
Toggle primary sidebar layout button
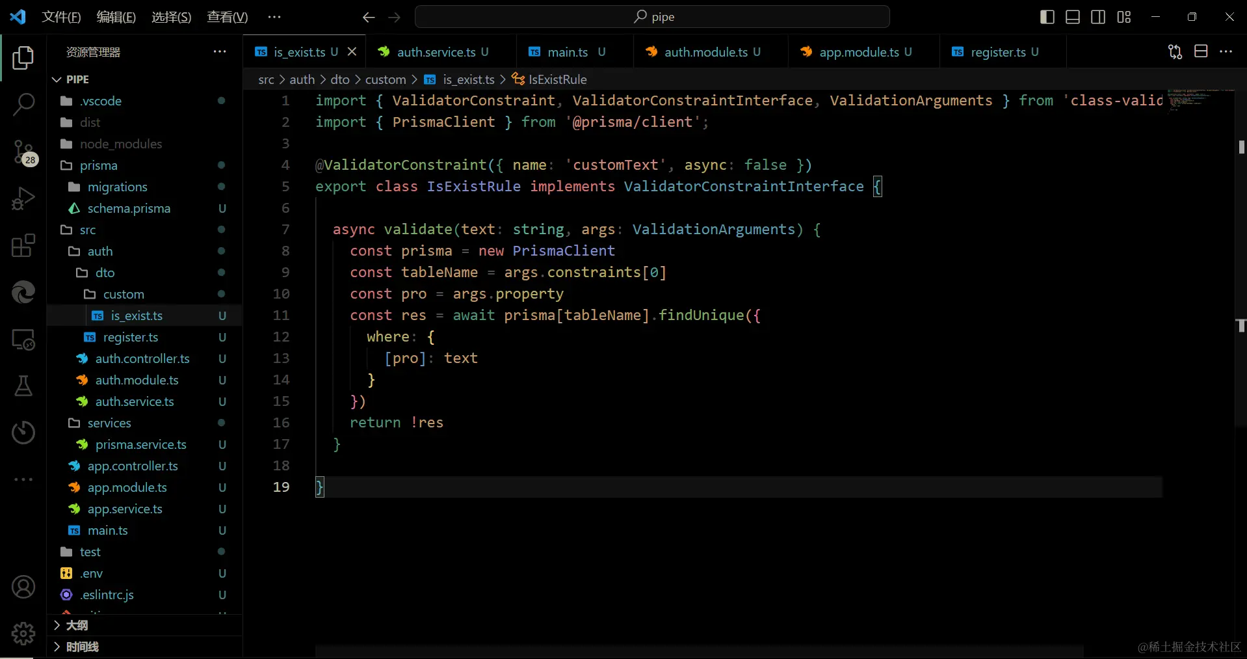pos(1047,17)
